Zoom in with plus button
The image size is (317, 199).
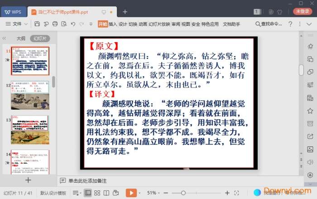[227, 193]
